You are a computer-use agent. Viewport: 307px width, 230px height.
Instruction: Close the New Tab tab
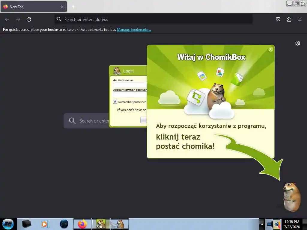point(62,7)
